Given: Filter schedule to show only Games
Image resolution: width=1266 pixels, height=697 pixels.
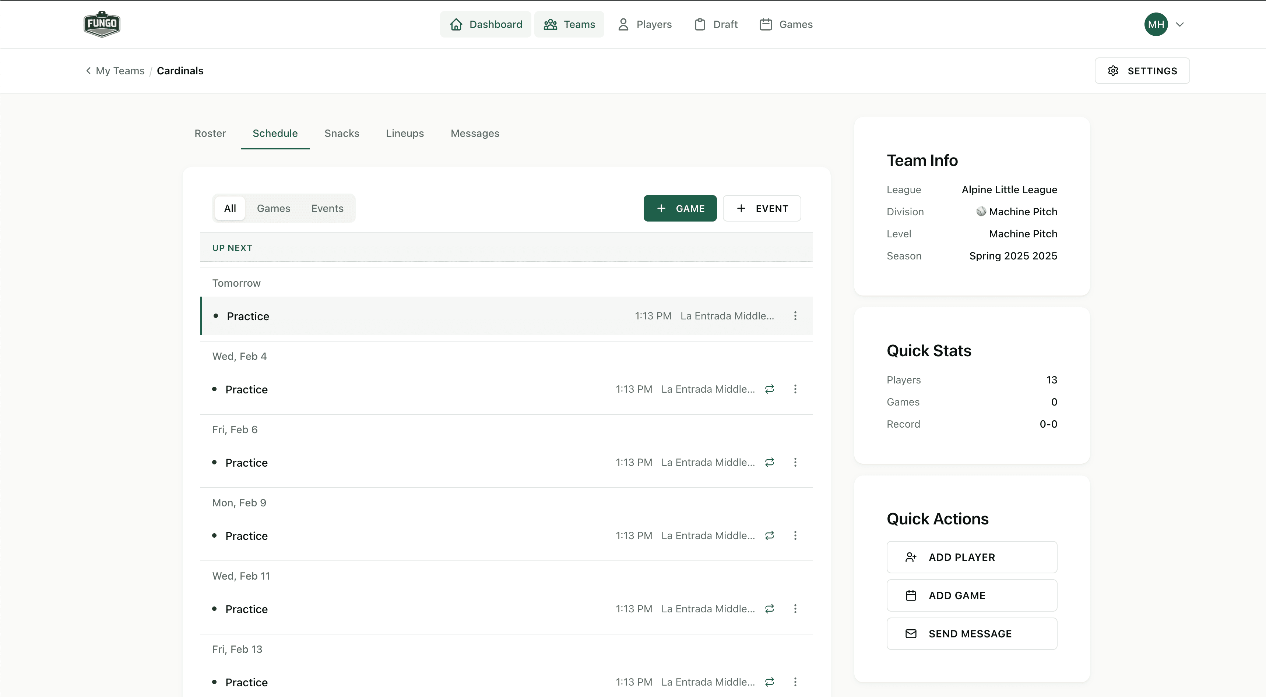Looking at the screenshot, I should point(274,208).
